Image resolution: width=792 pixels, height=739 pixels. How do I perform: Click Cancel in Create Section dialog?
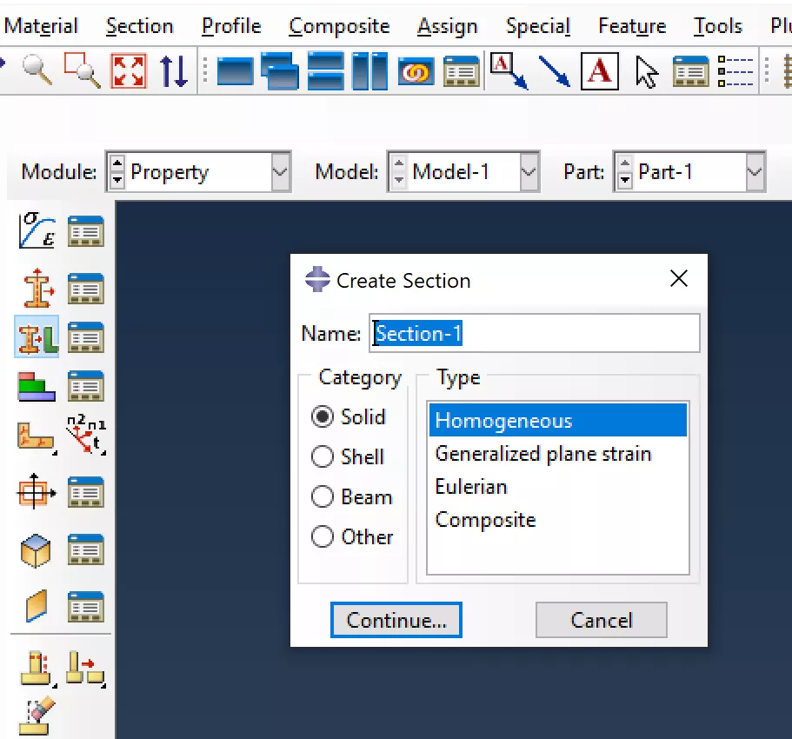tap(601, 620)
